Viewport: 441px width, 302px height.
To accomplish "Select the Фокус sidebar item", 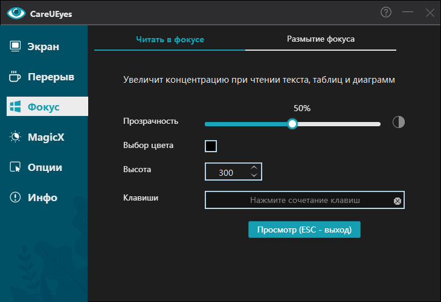I will pos(47,106).
